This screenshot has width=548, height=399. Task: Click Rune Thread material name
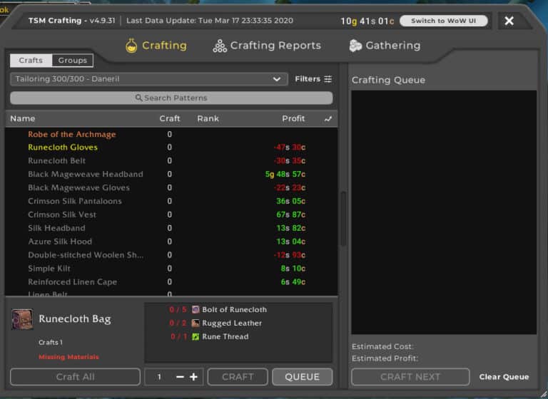click(225, 336)
